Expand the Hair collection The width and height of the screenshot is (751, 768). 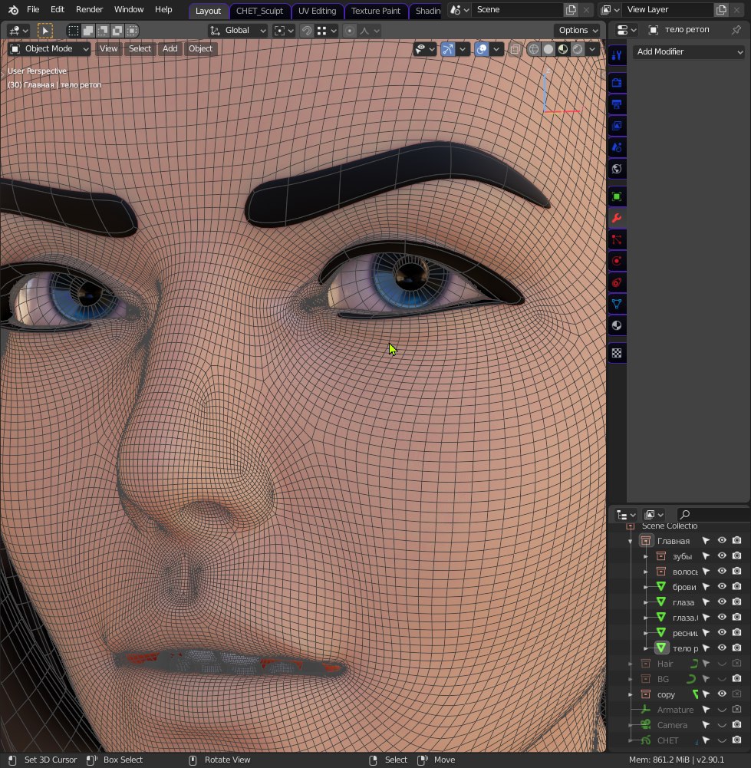click(631, 664)
